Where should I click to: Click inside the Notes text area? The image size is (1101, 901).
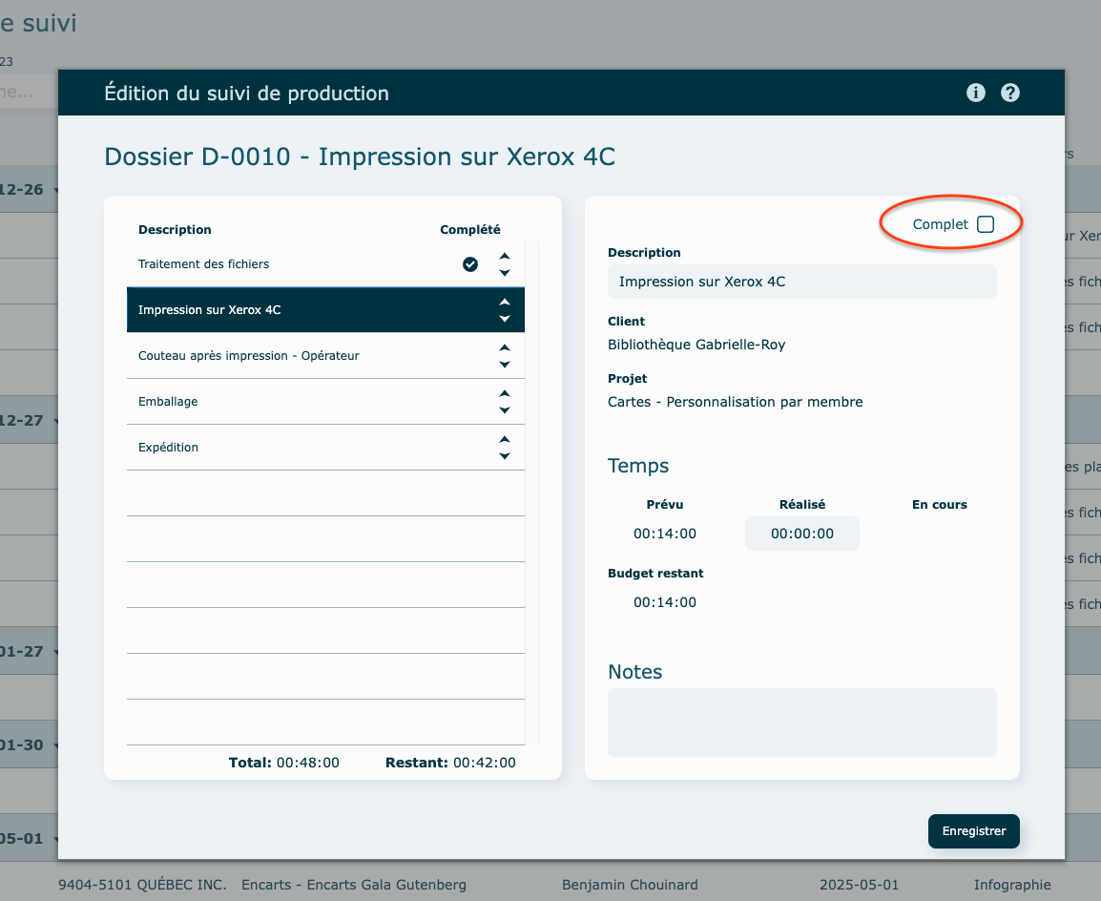coord(801,723)
